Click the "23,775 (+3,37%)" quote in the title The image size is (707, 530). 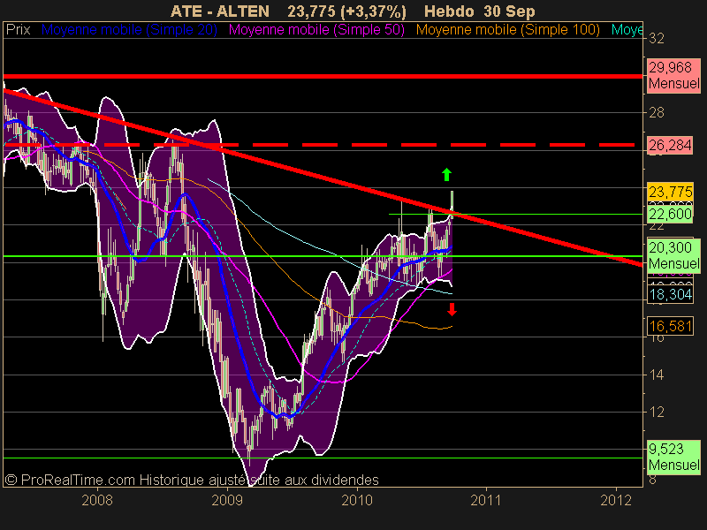click(346, 11)
